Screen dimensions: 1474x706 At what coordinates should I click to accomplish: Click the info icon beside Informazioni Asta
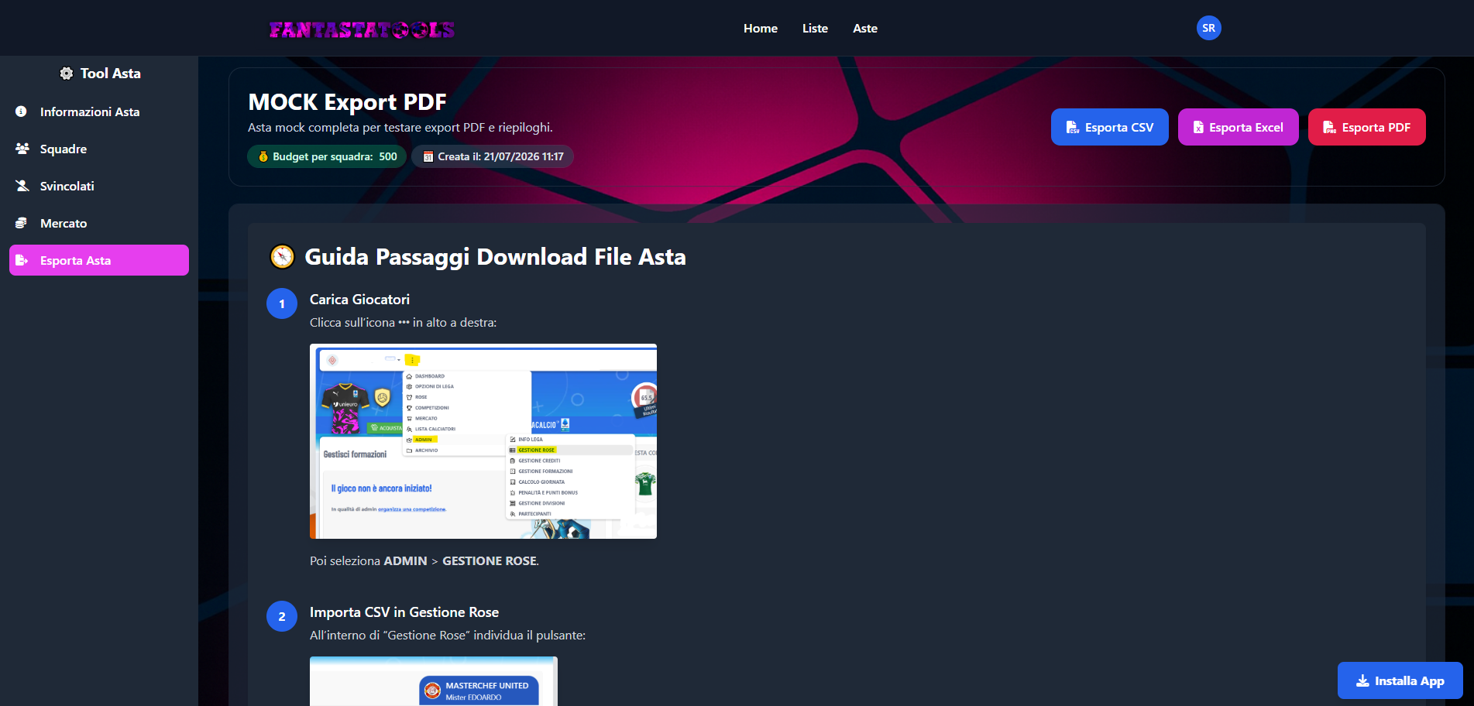(x=22, y=111)
